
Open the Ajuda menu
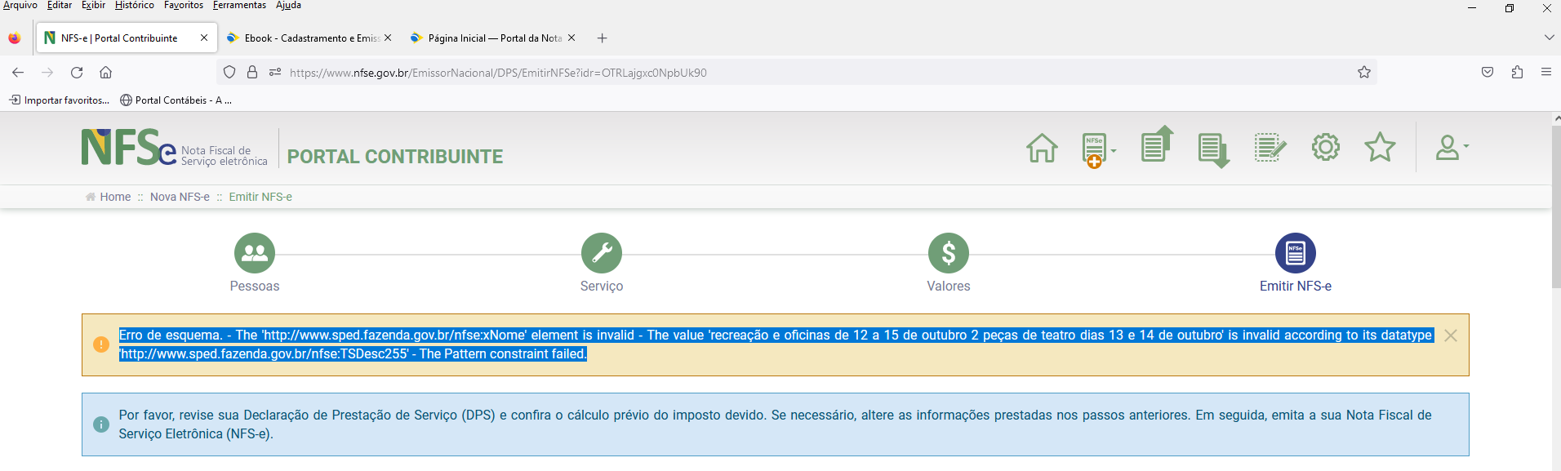[x=288, y=6]
